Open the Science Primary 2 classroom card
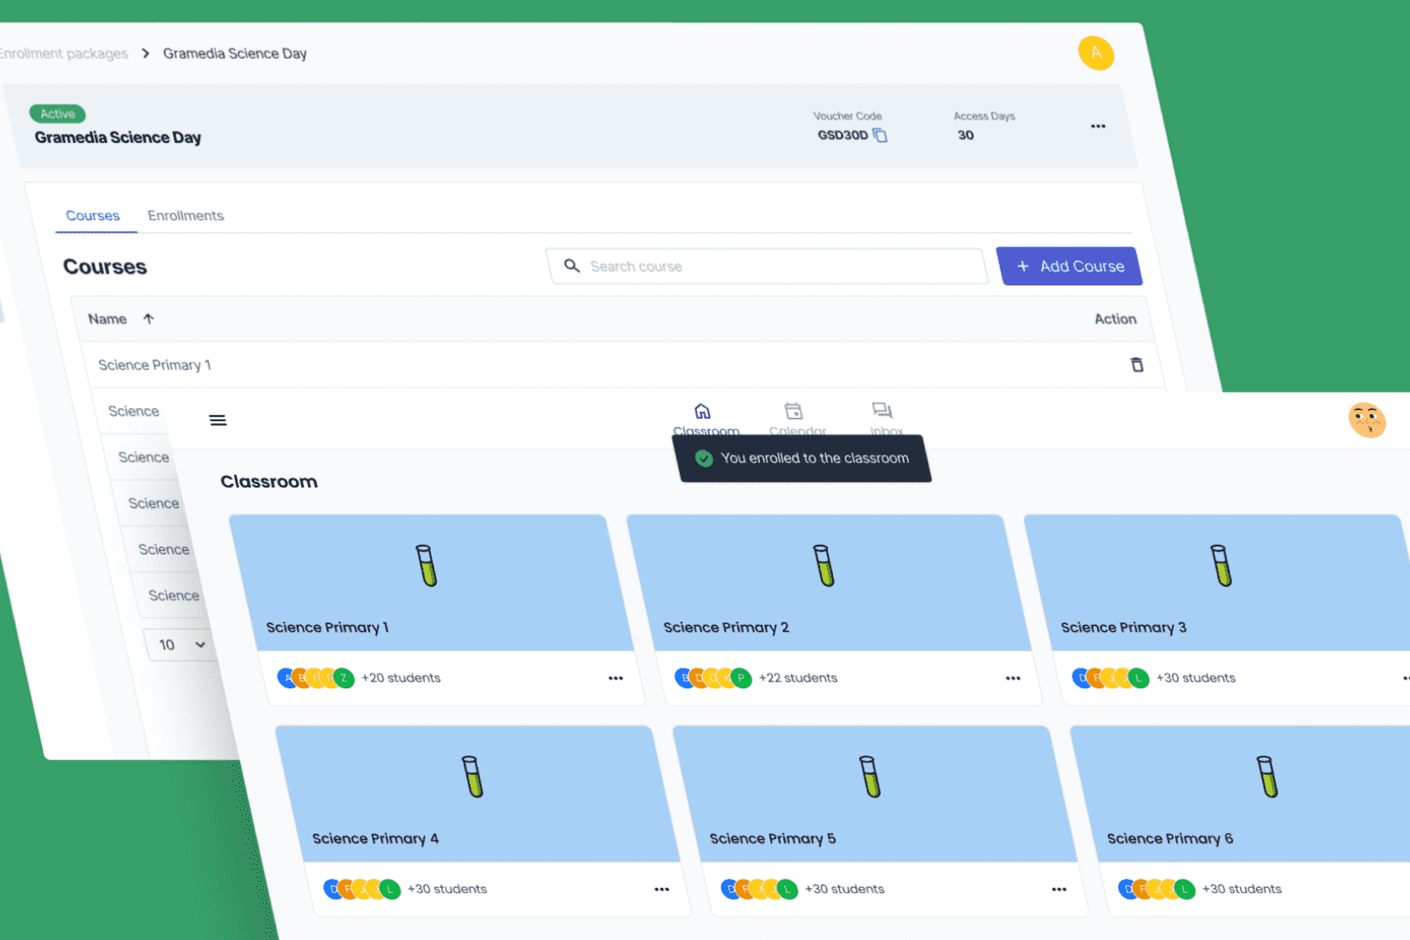Image resolution: width=1410 pixels, height=940 pixels. [836, 609]
